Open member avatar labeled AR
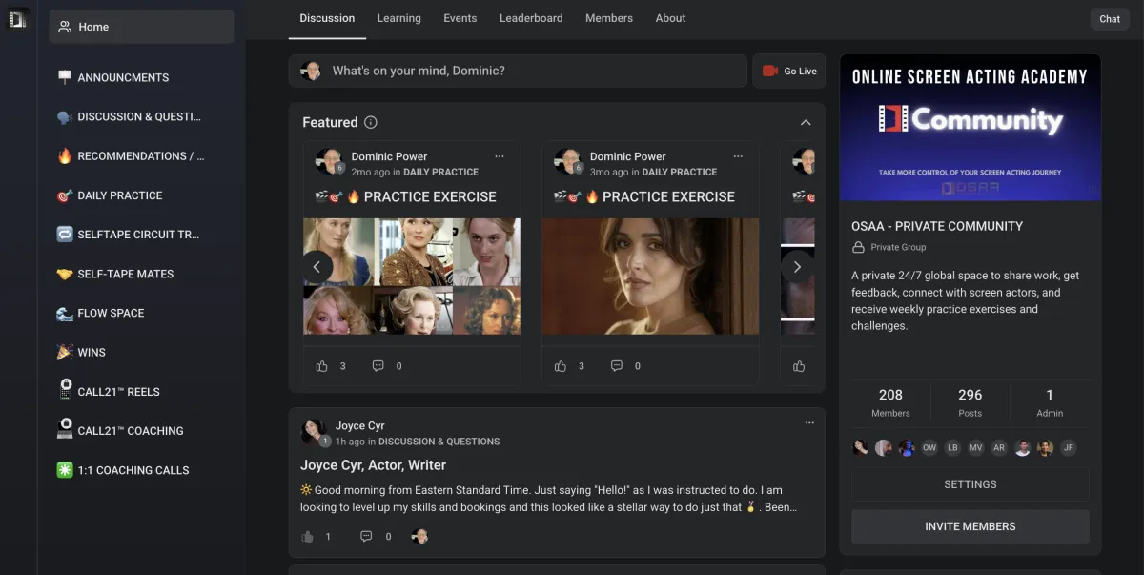The width and height of the screenshot is (1144, 575). coord(999,448)
